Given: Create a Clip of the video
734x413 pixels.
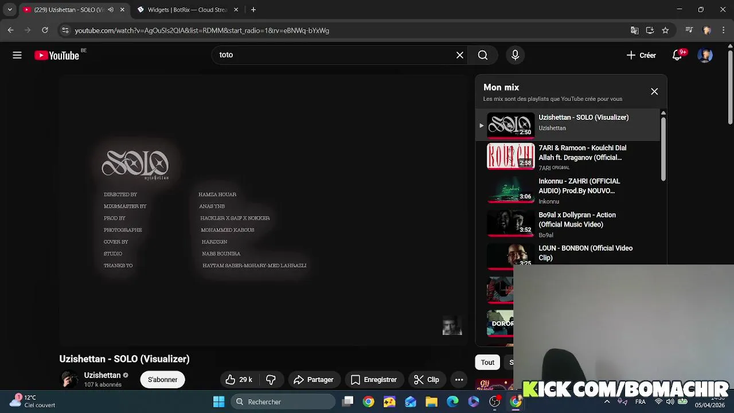Looking at the screenshot, I should point(427,380).
